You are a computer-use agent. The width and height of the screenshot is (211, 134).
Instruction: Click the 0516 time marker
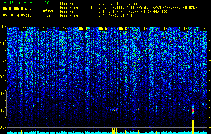(123, 29)
